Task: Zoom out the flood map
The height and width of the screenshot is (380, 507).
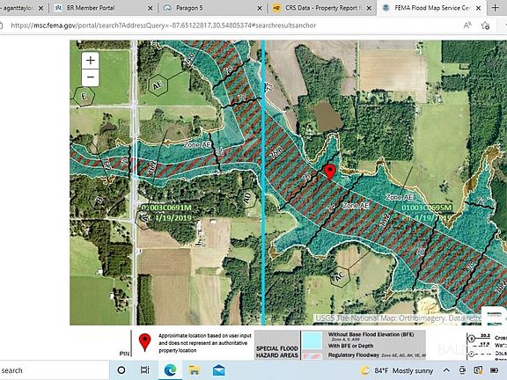Action: tap(90, 77)
